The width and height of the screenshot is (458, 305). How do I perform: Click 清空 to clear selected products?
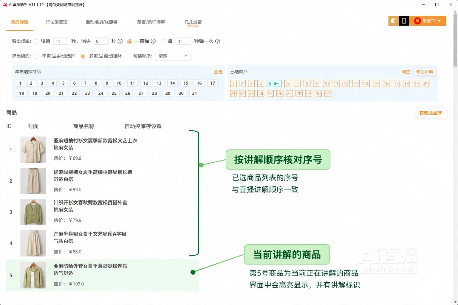[406, 72]
